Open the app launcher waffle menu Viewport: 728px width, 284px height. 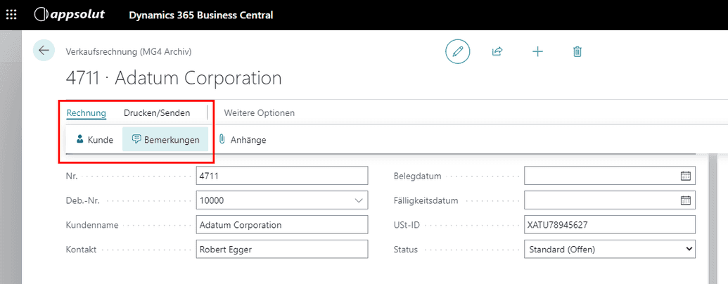click(x=12, y=15)
